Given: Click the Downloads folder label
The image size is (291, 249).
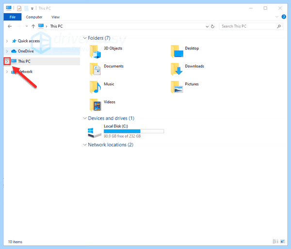Looking at the screenshot, I should (194, 66).
